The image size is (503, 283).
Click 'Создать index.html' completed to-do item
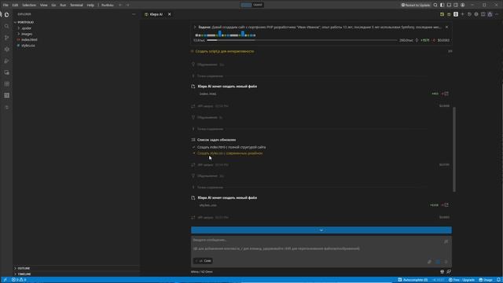tap(231, 147)
